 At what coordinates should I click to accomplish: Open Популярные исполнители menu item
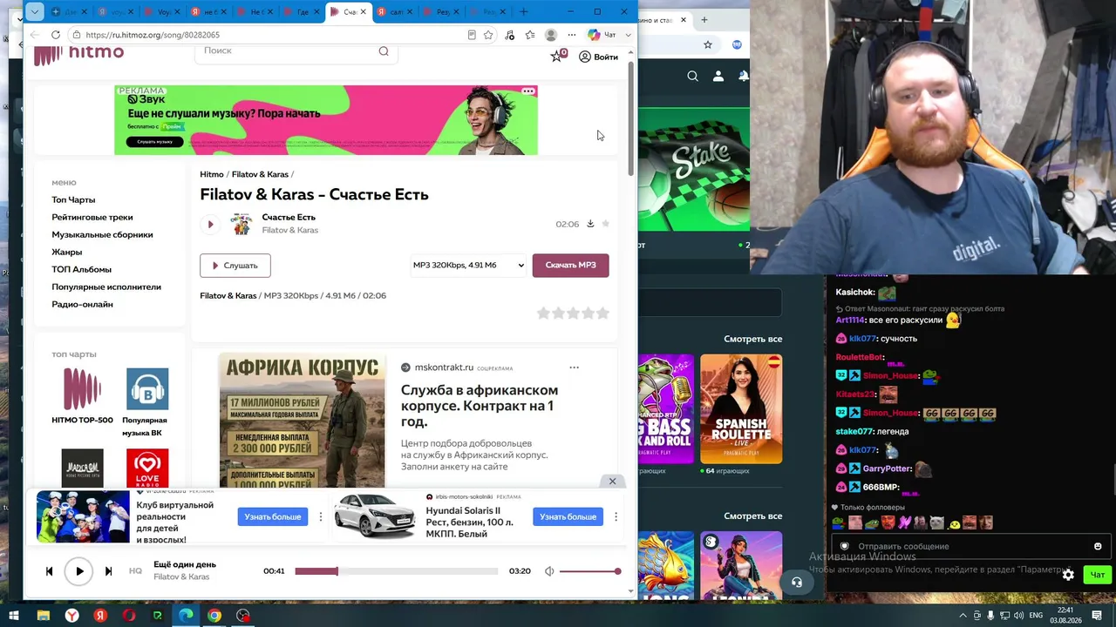coord(106,287)
